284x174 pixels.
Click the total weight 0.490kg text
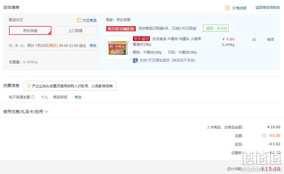pyautogui.click(x=23, y=62)
